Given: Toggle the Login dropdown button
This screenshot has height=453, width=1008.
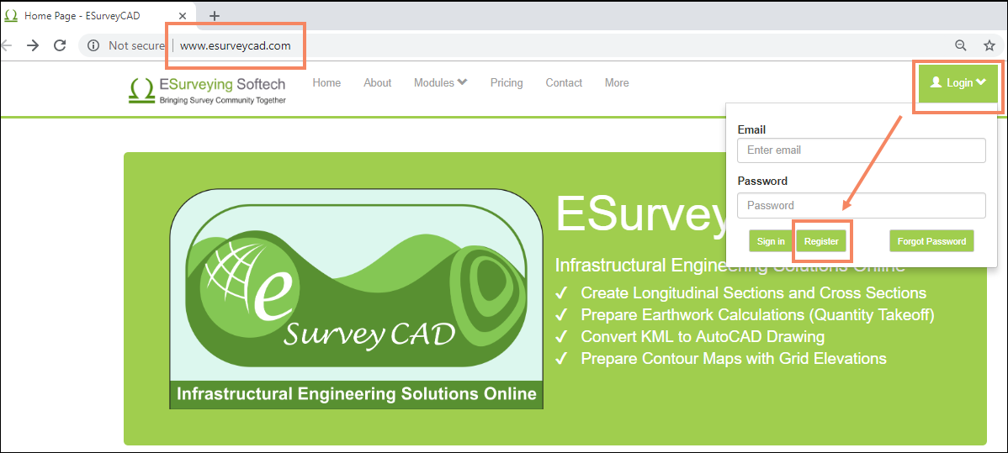Looking at the screenshot, I should 958,83.
